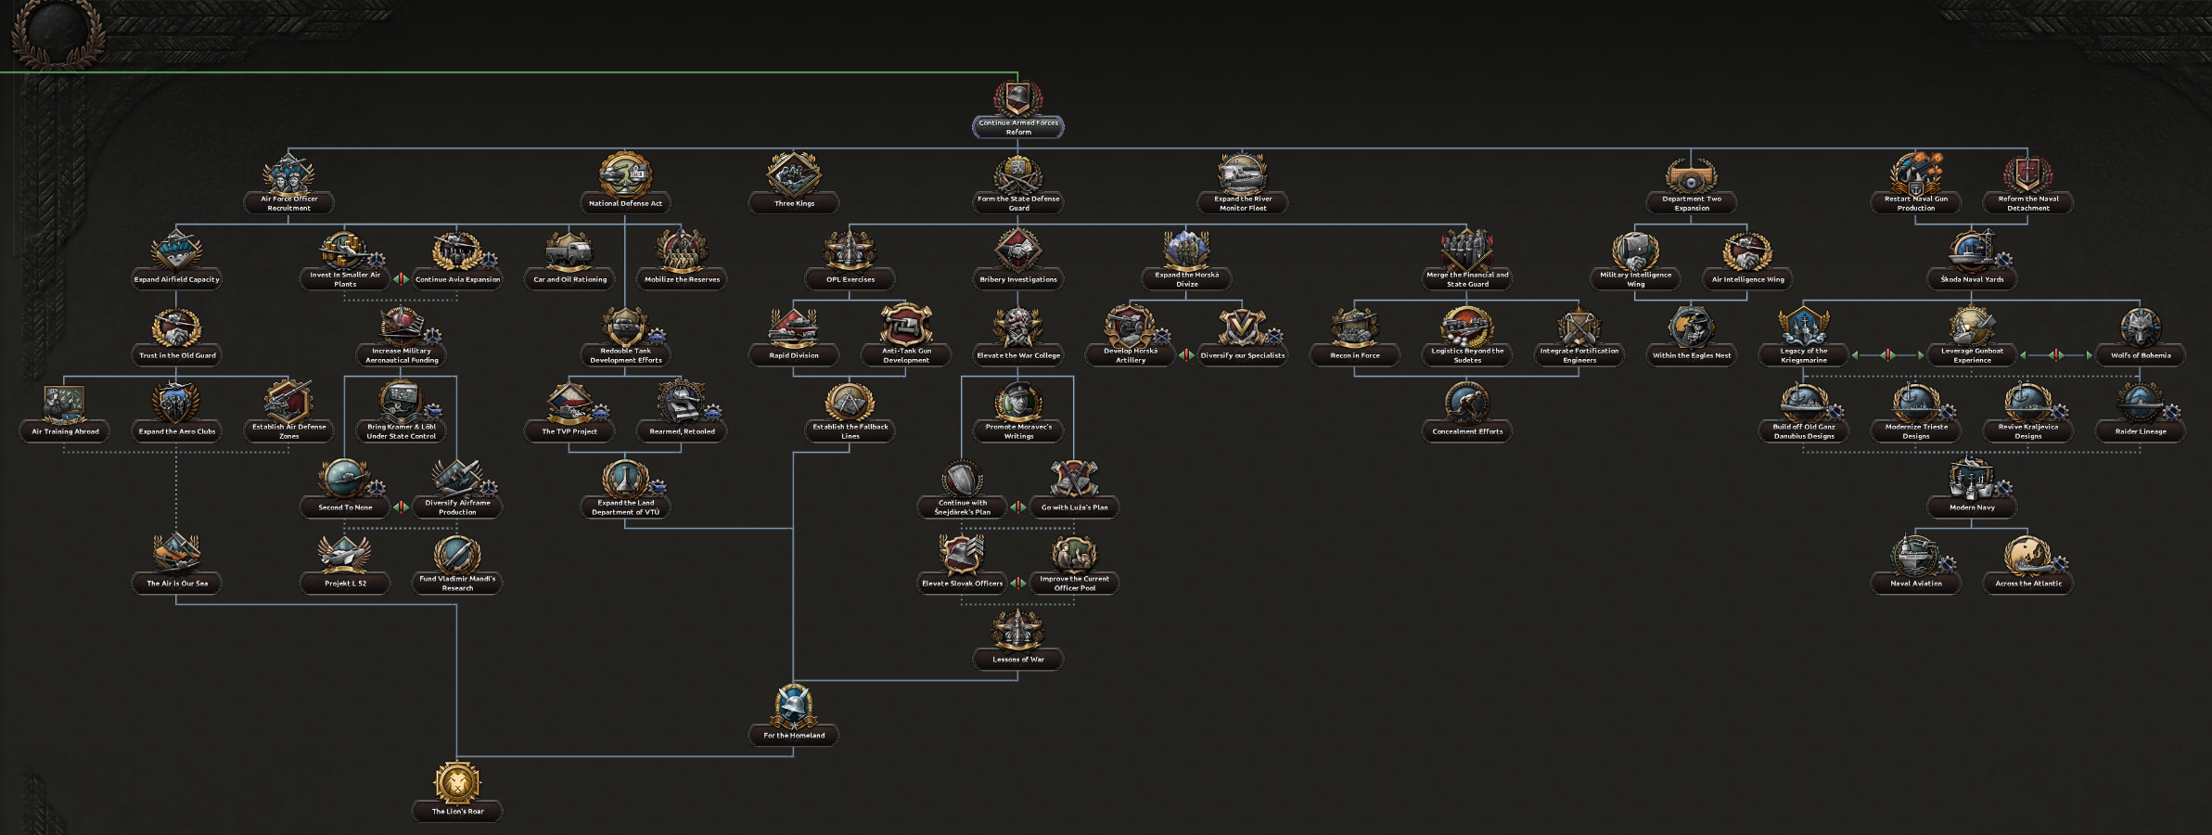Viewport: 2212px width, 835px height.
Task: Select the Modern Navy focus icon
Action: tap(1972, 479)
